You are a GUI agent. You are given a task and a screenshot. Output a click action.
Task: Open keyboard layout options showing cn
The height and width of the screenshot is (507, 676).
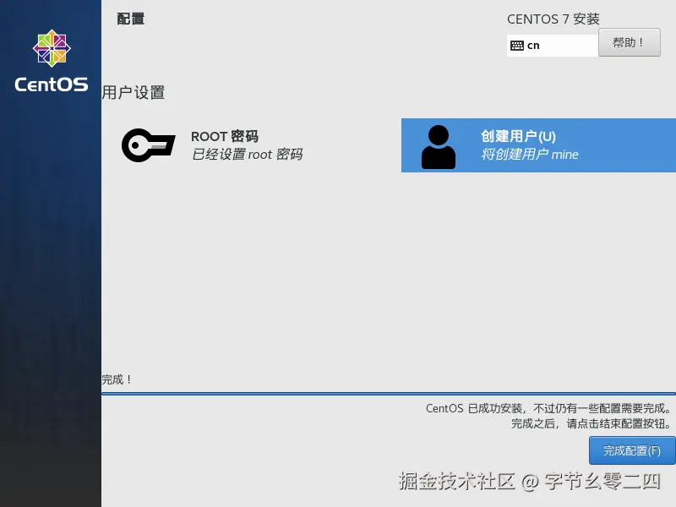click(x=552, y=44)
